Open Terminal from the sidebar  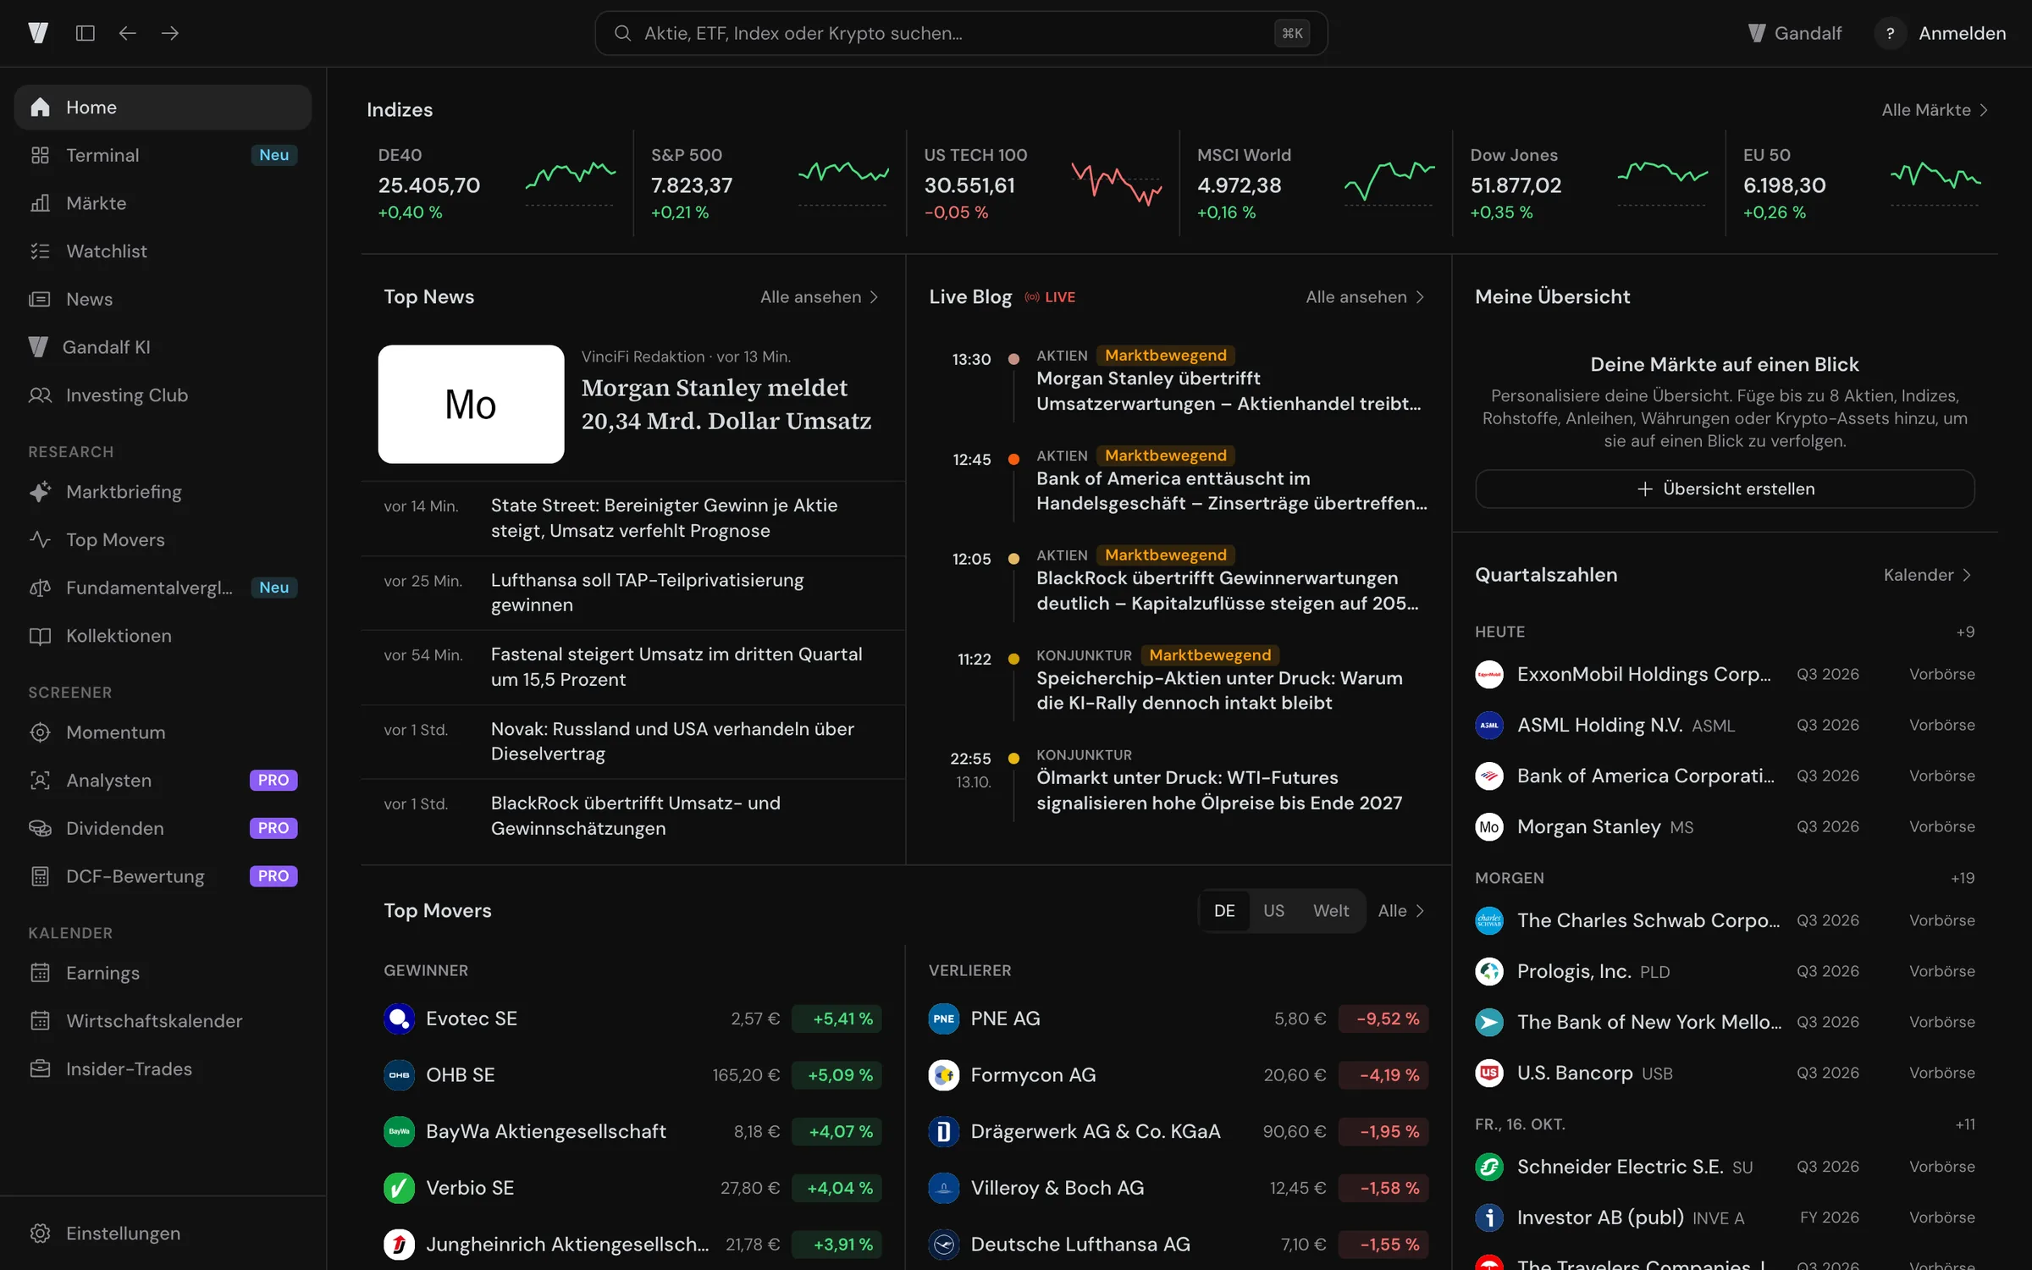click(163, 155)
